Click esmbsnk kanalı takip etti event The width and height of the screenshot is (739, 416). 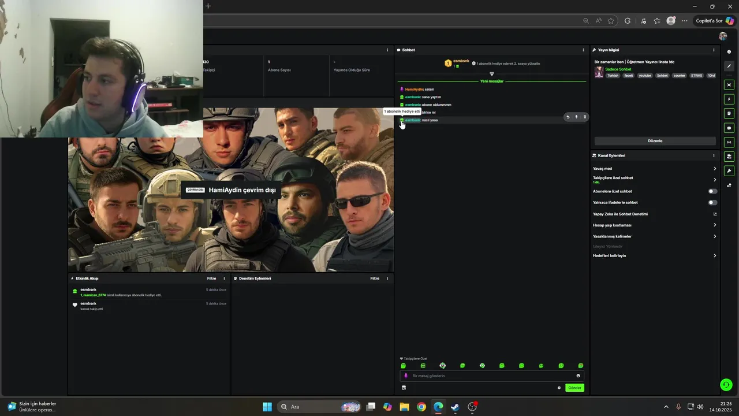149,306
